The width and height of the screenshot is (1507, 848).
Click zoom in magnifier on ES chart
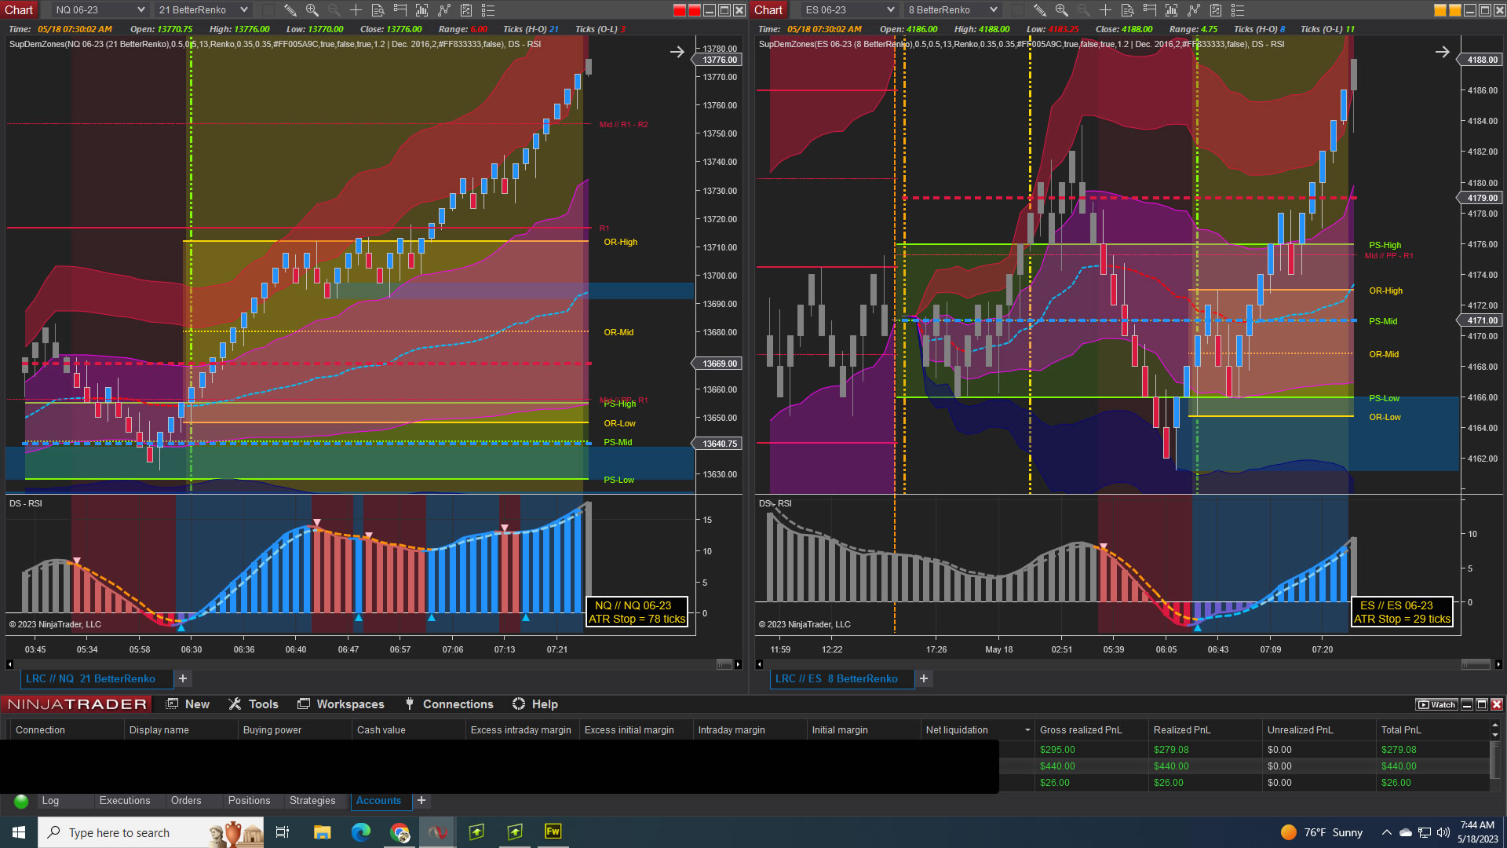1062,10
